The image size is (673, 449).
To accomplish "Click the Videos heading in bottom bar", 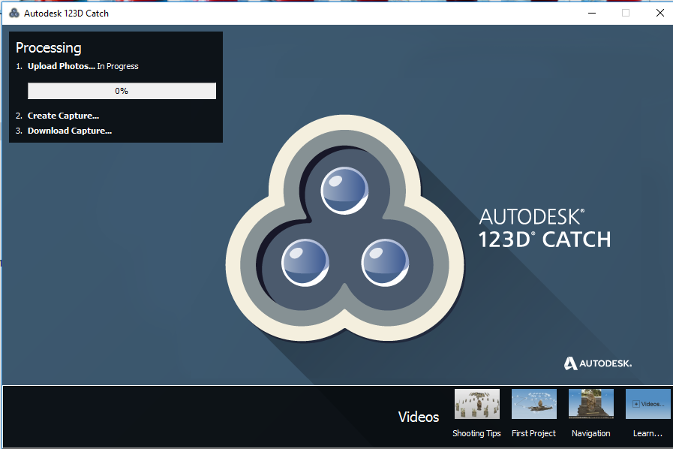I will point(419,417).
